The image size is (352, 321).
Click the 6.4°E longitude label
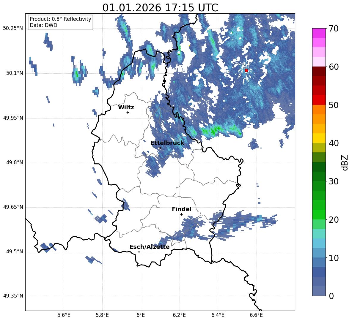pyautogui.click(x=218, y=315)
